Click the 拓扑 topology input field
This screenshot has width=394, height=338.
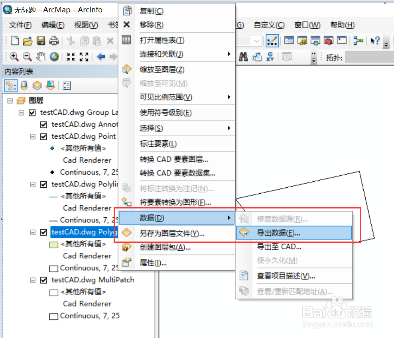pos(369,57)
